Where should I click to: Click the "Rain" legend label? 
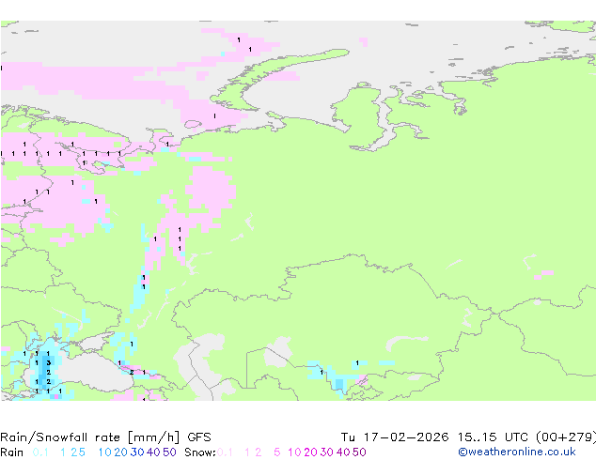pos(12,452)
